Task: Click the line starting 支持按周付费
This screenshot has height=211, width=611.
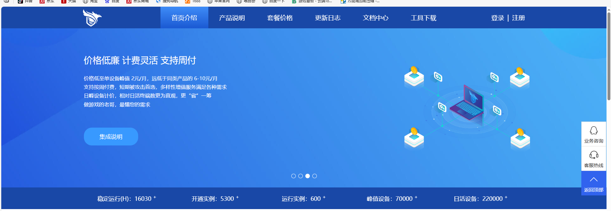Action: point(155,87)
